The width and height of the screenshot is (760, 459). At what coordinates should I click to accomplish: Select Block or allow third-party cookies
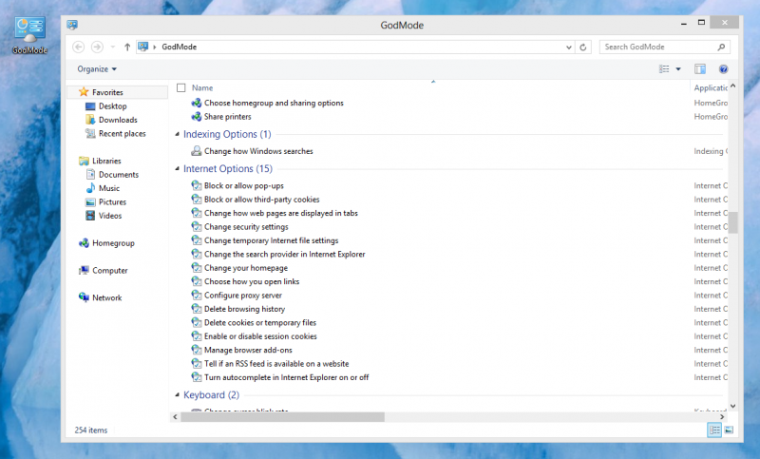(x=262, y=200)
